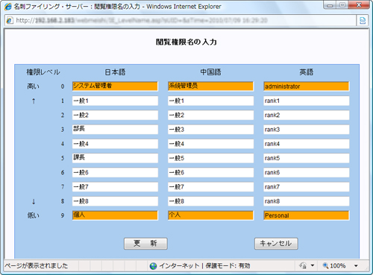Image resolution: width=373 pixels, height=275 pixels.
Task: Select the Japanese level 2 一般2 field
Action: click(x=115, y=115)
